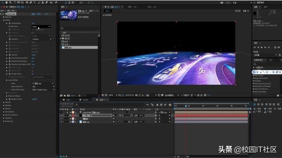282x158 pixels.
Task: Click the search icon in the top-right help field
Action: pos(254,3)
